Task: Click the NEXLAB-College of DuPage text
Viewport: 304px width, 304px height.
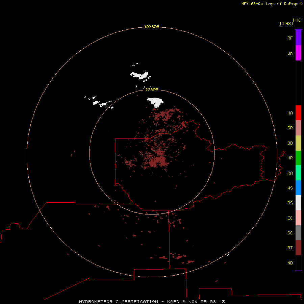Action: pos(270,4)
